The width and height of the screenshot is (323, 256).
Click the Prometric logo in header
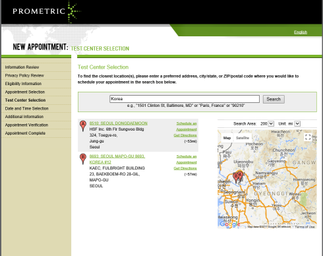tap(47, 11)
